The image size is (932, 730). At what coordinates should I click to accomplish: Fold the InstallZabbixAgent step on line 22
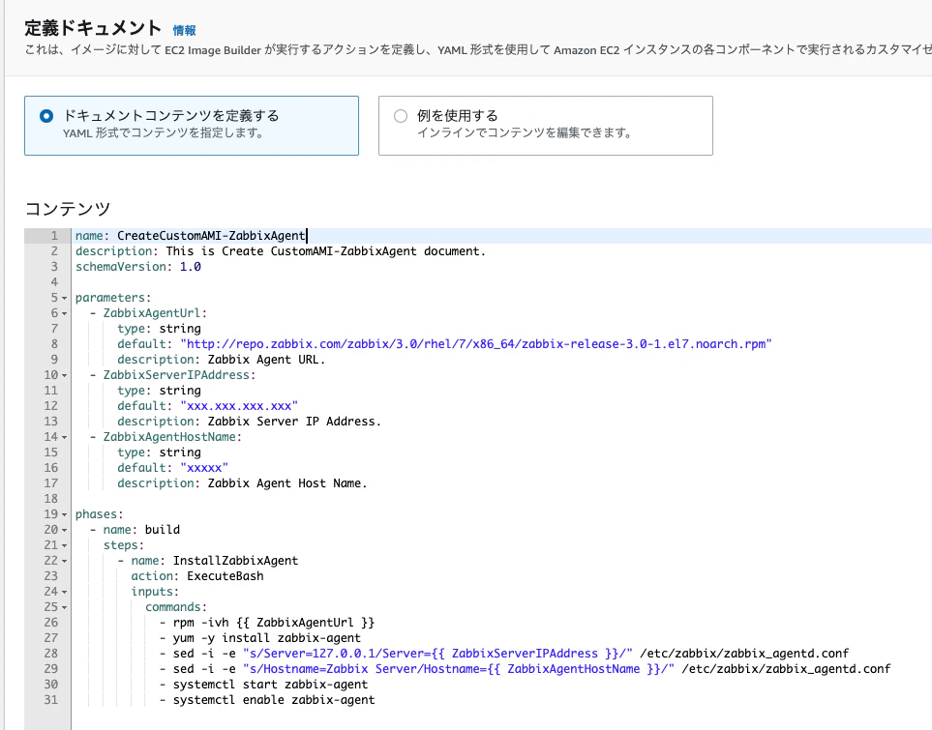click(x=64, y=561)
